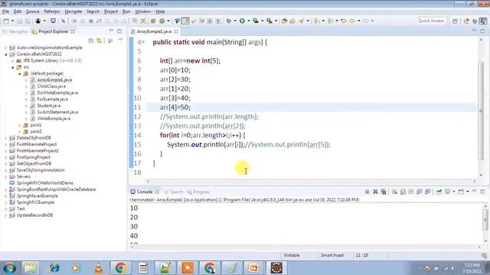Open the Source menu

[32, 11]
